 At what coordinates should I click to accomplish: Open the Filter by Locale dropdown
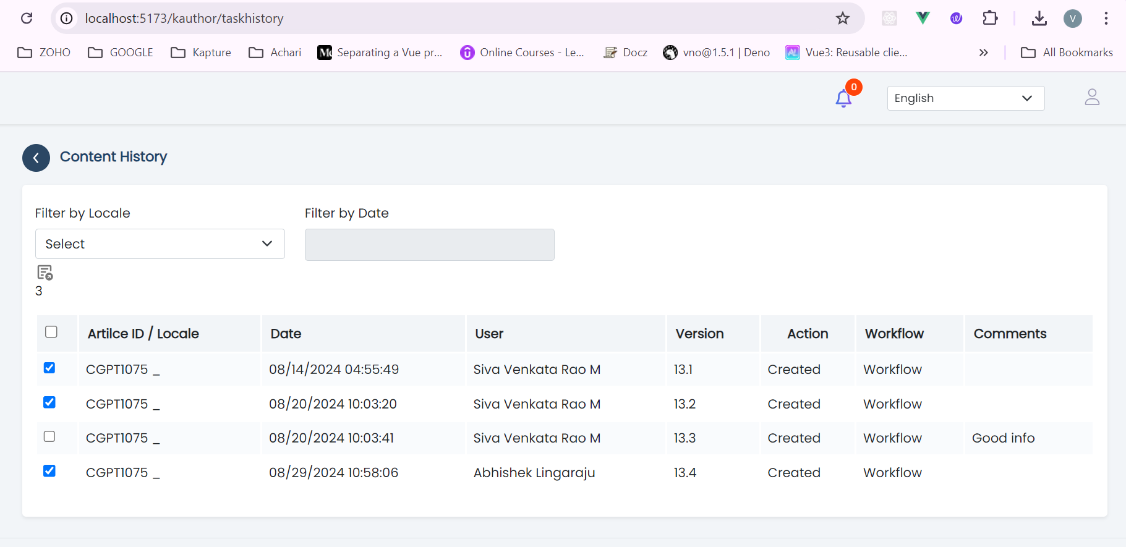(x=160, y=244)
